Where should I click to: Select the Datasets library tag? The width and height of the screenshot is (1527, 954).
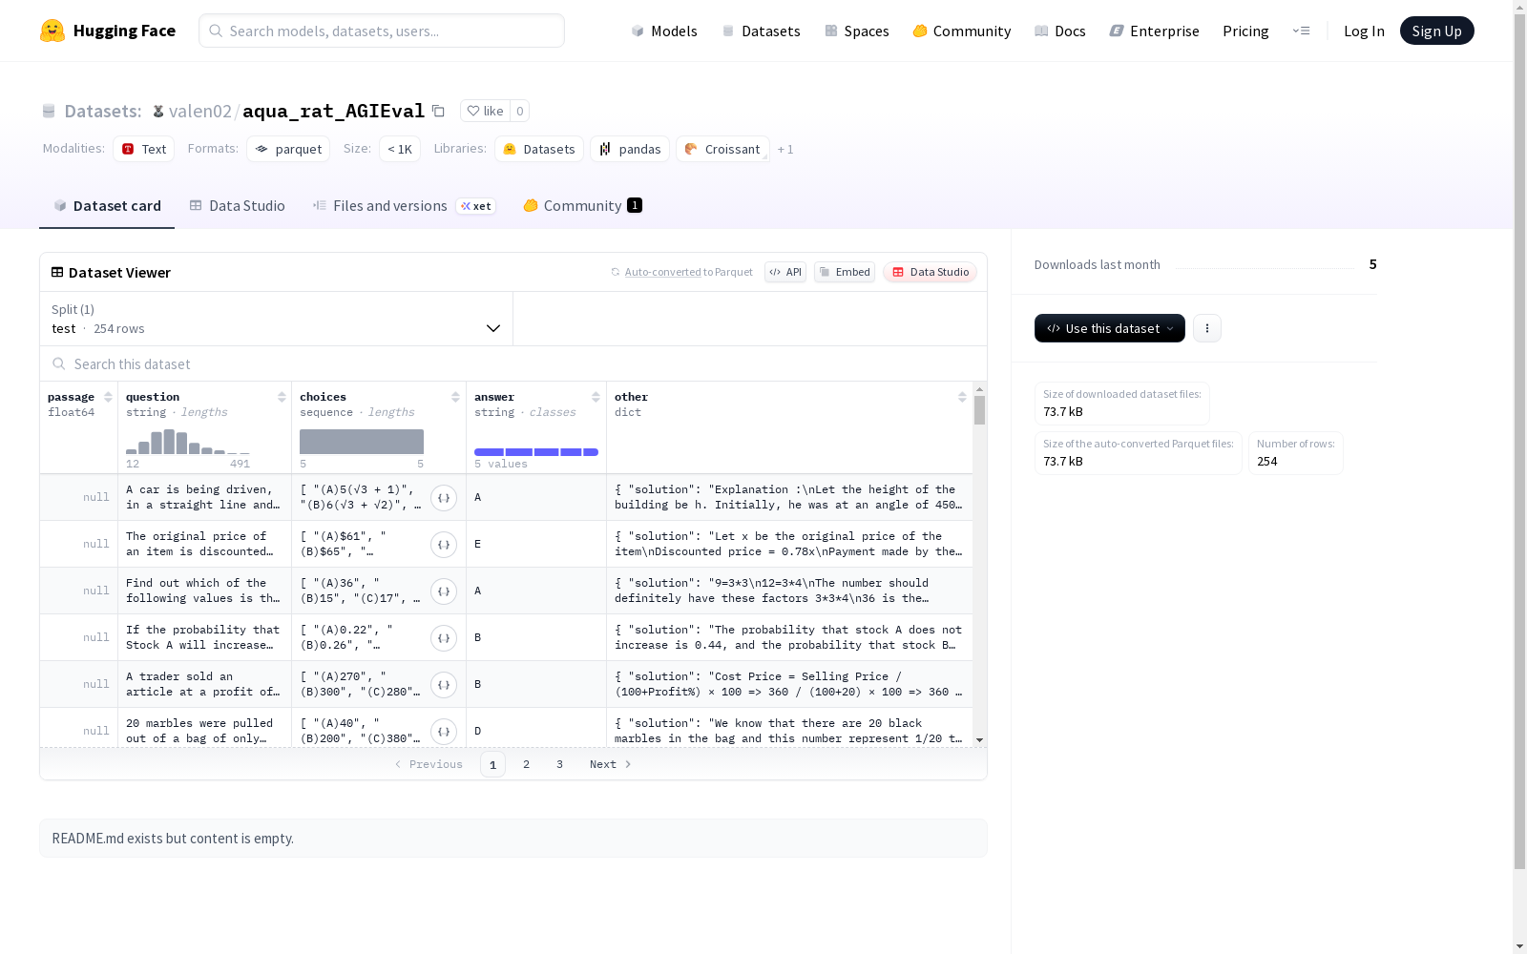click(539, 149)
